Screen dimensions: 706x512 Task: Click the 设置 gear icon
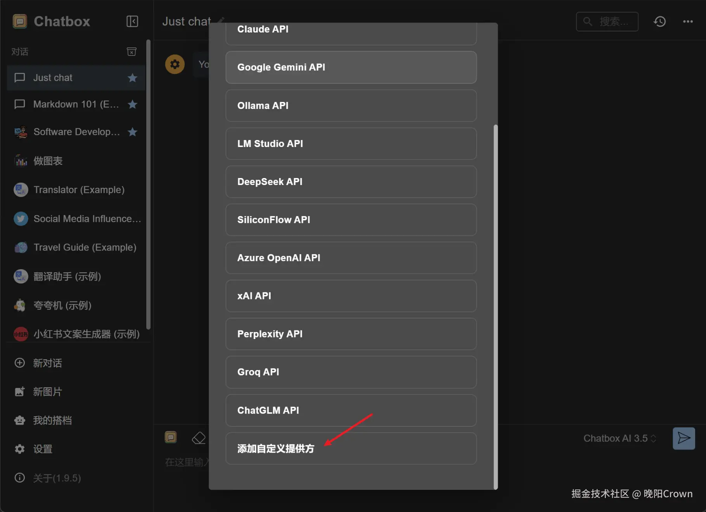point(20,449)
